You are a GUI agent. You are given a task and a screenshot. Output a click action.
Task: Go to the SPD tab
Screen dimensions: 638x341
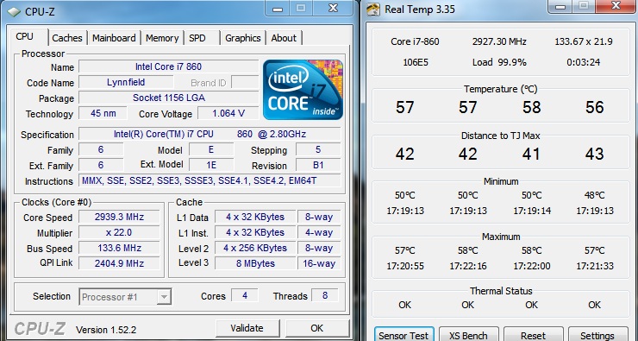197,38
